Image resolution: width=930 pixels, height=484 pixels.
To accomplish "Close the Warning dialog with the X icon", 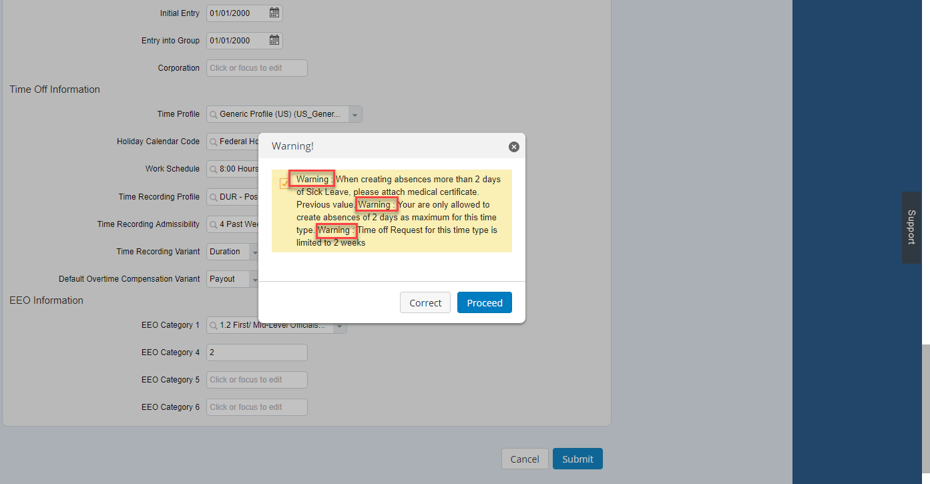I will click(513, 147).
